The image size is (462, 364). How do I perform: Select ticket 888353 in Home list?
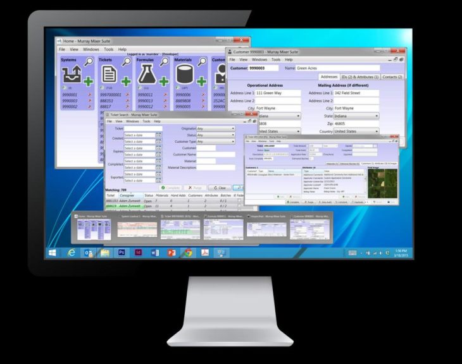click(106, 100)
